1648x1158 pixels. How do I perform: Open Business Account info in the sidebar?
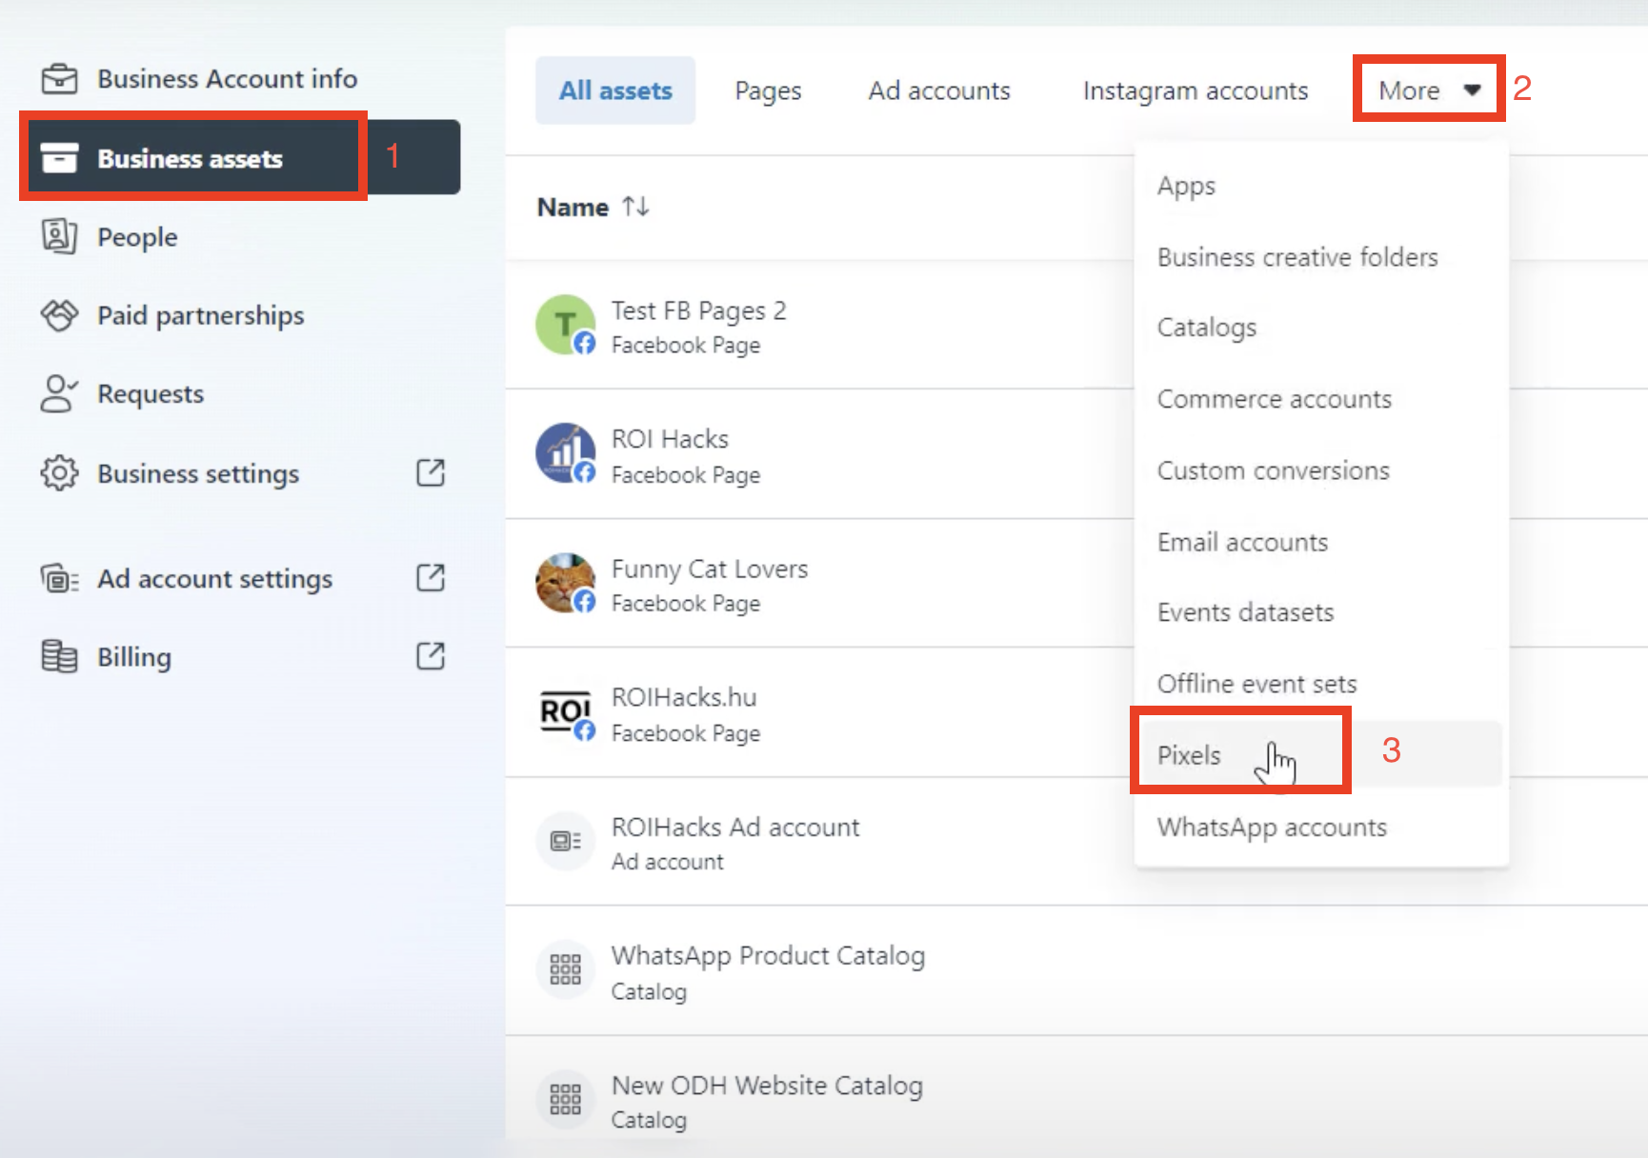pos(227,79)
